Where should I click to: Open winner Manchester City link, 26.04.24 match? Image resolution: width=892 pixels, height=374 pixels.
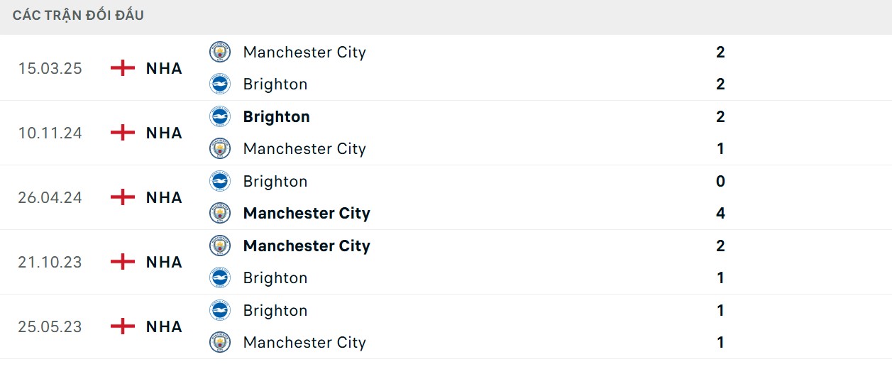[x=307, y=213]
